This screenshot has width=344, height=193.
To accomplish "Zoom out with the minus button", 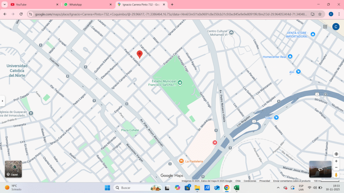I will [336, 167].
